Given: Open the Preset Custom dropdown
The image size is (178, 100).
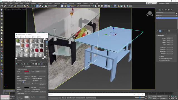Looking at the screenshot, I should pos(40,71).
